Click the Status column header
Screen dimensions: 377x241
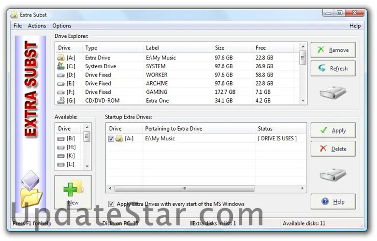click(x=281, y=129)
